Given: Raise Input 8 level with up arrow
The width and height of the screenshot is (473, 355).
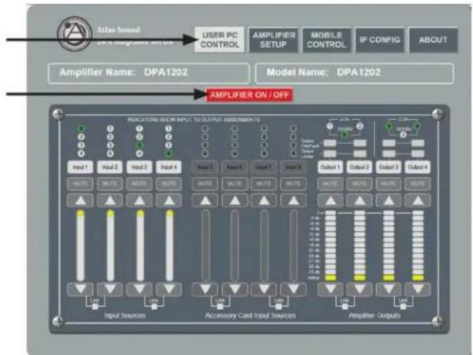Looking at the screenshot, I should click(x=294, y=201).
